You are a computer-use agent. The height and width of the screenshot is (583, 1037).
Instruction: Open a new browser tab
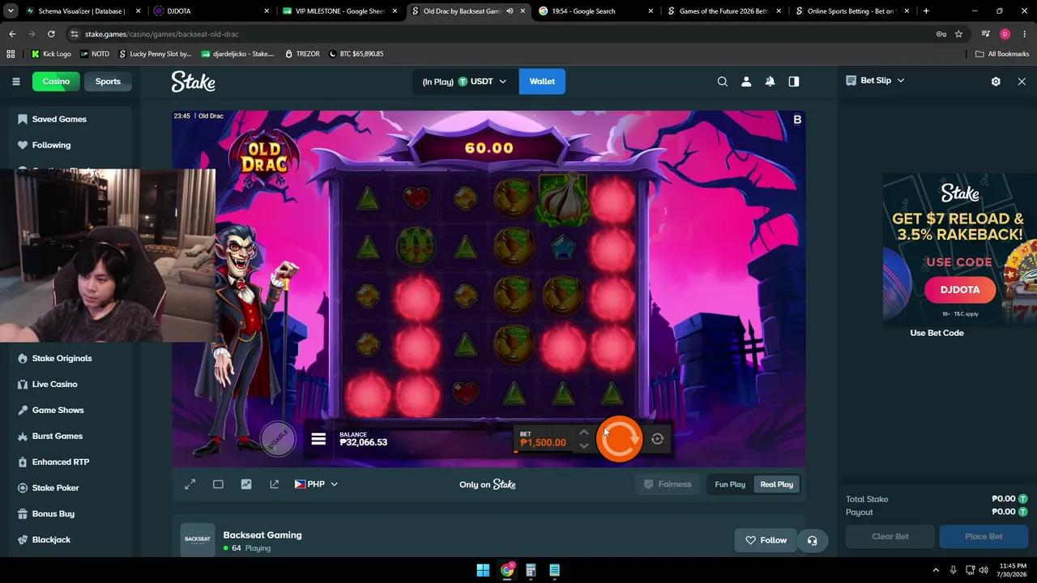(926, 11)
